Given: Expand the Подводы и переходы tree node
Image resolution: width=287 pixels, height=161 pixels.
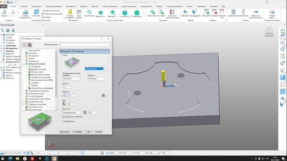Looking at the screenshot, I should [x=24, y=104].
